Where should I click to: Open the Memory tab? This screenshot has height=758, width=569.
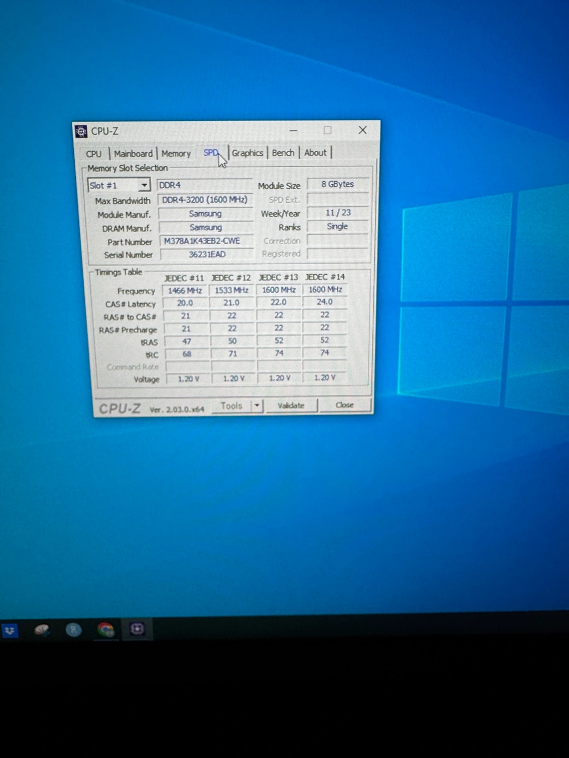point(176,154)
